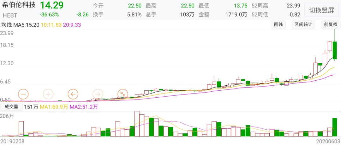341x145 pixels.
Task: Click the end date 20200603
Action: pyautogui.click(x=328, y=141)
